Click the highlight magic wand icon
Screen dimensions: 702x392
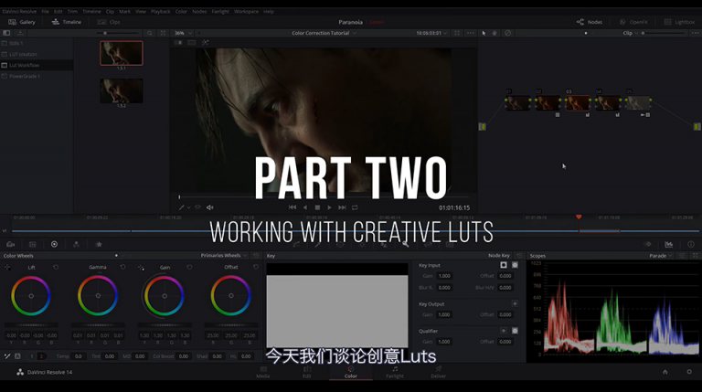coord(205,43)
